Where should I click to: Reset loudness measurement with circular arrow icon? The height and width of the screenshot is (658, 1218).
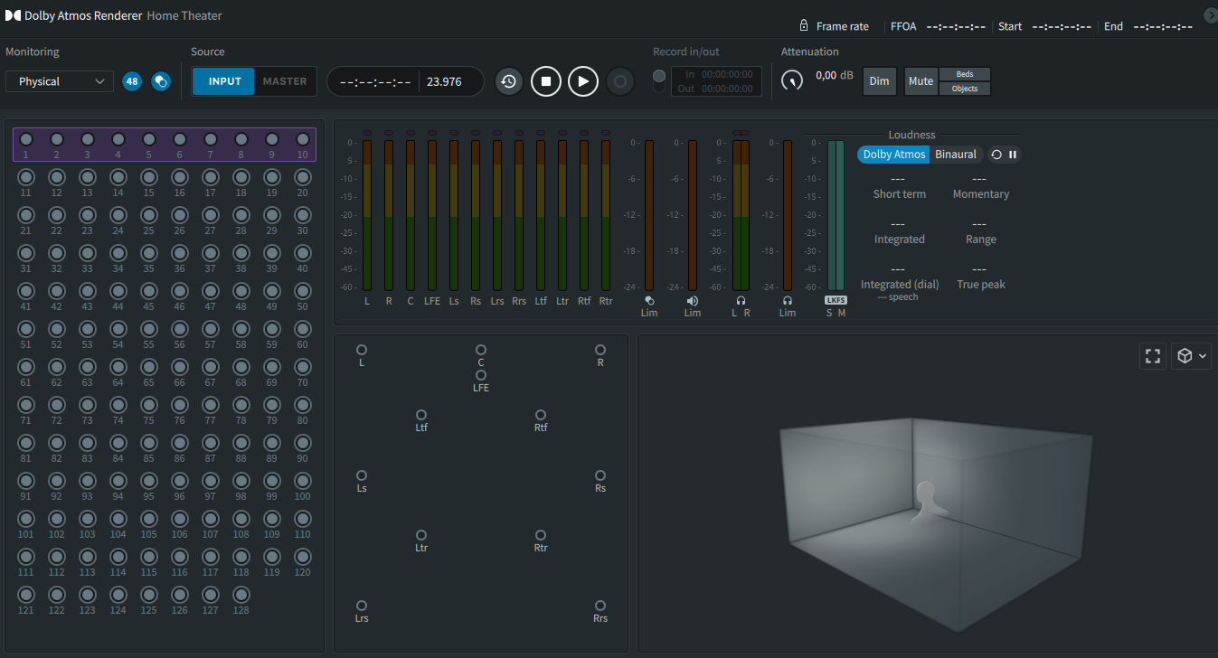(x=996, y=155)
